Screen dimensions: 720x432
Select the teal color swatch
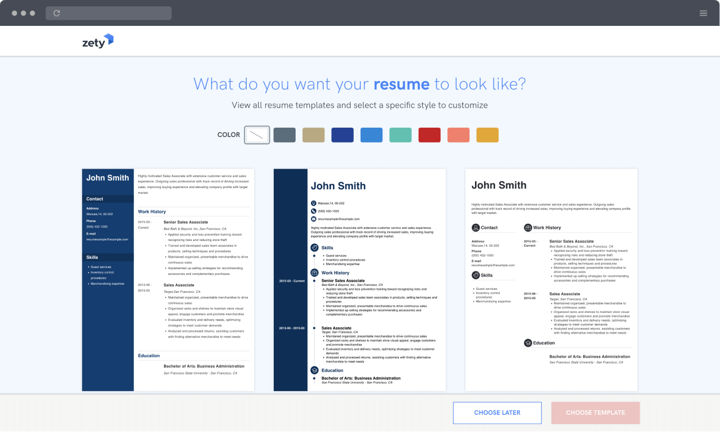400,135
